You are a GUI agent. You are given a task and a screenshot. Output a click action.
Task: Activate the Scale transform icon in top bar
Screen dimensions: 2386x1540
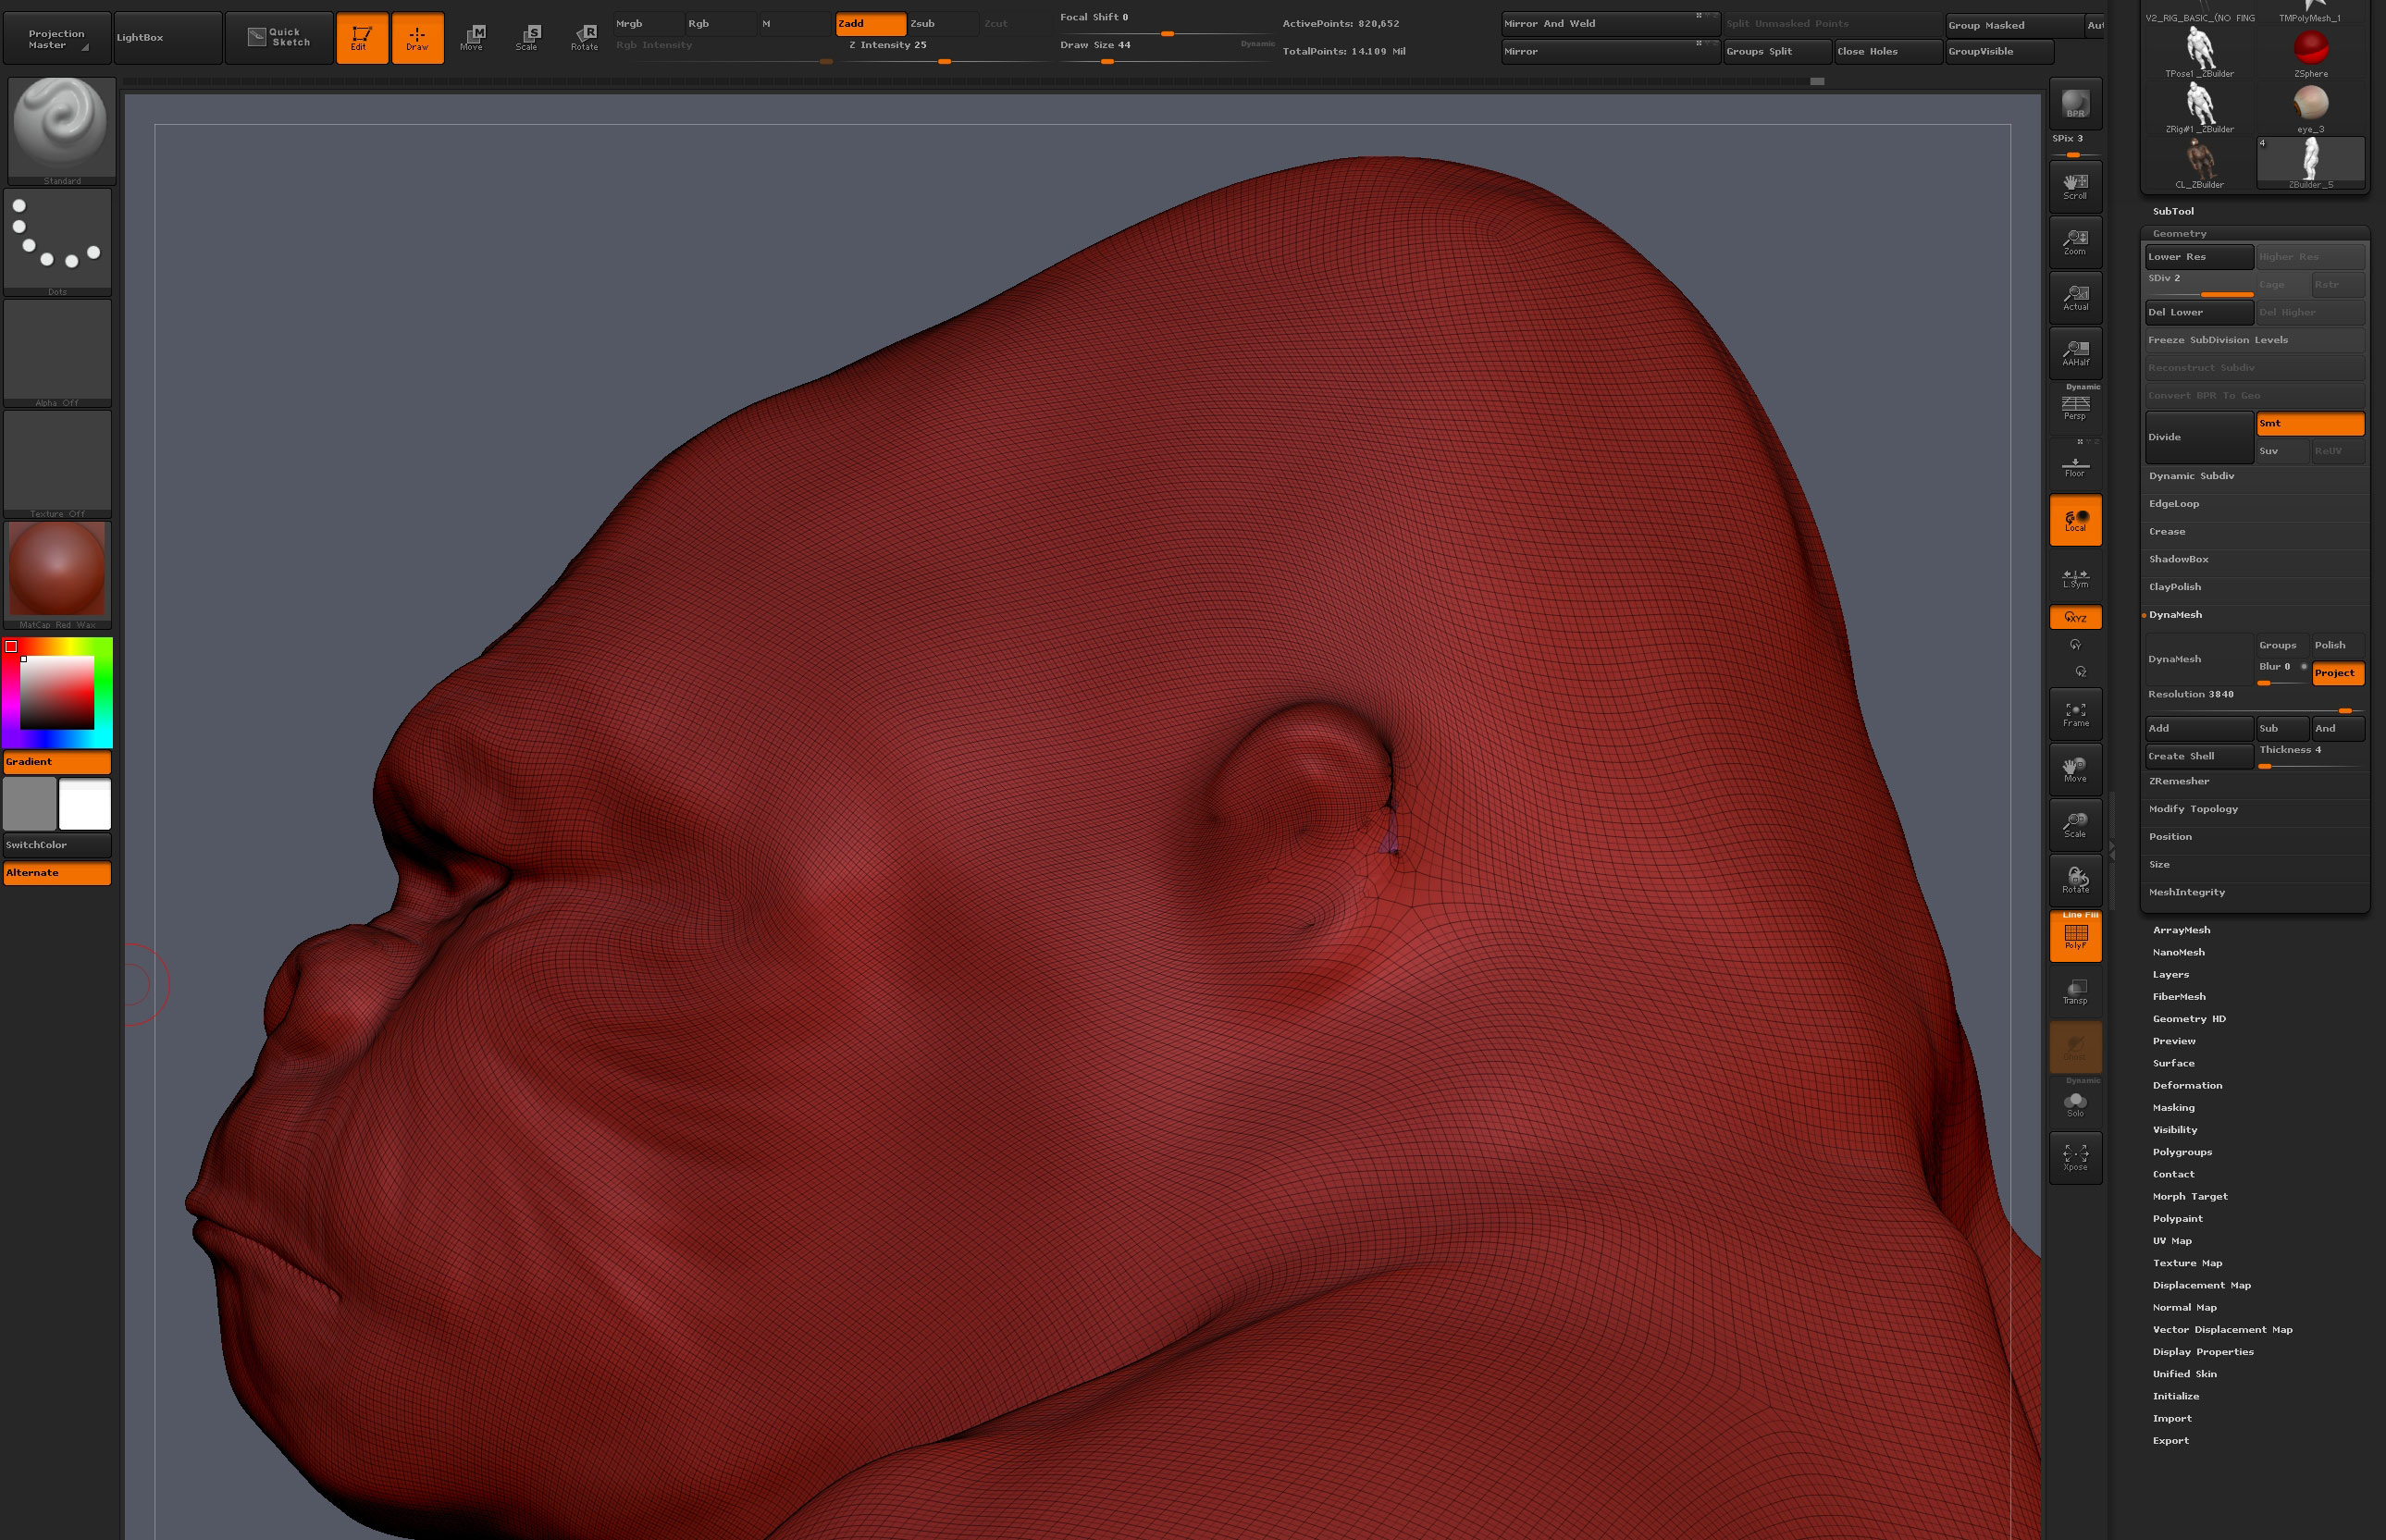pyautogui.click(x=527, y=38)
